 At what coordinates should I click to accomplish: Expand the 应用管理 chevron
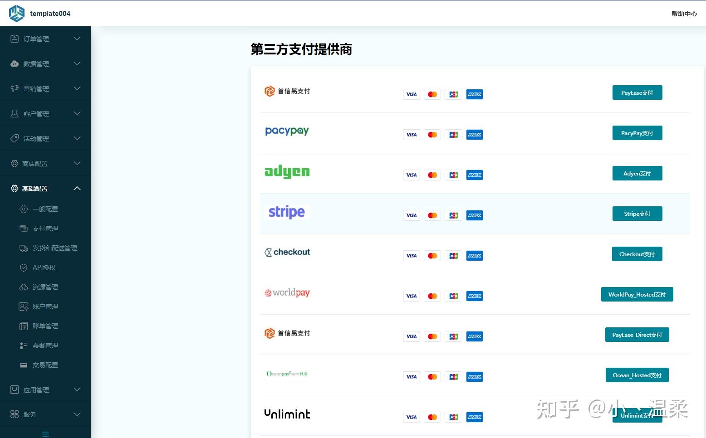77,389
